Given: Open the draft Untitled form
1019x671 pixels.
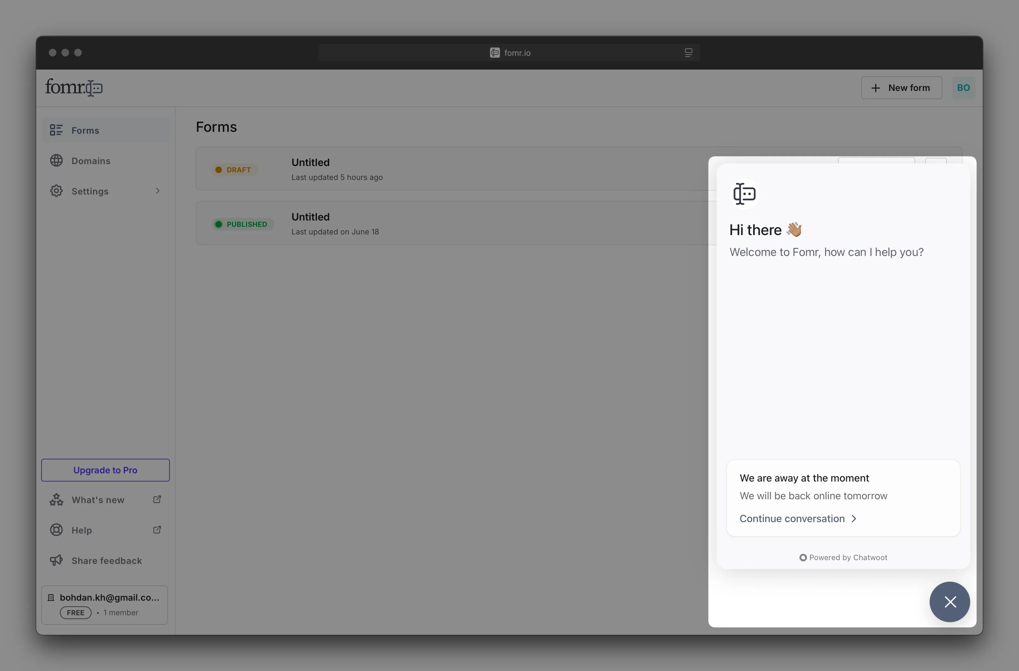Looking at the screenshot, I should 311,163.
